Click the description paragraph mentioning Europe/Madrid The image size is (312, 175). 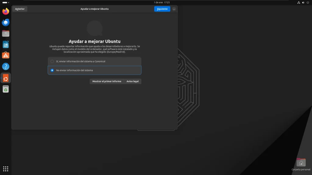click(94, 49)
